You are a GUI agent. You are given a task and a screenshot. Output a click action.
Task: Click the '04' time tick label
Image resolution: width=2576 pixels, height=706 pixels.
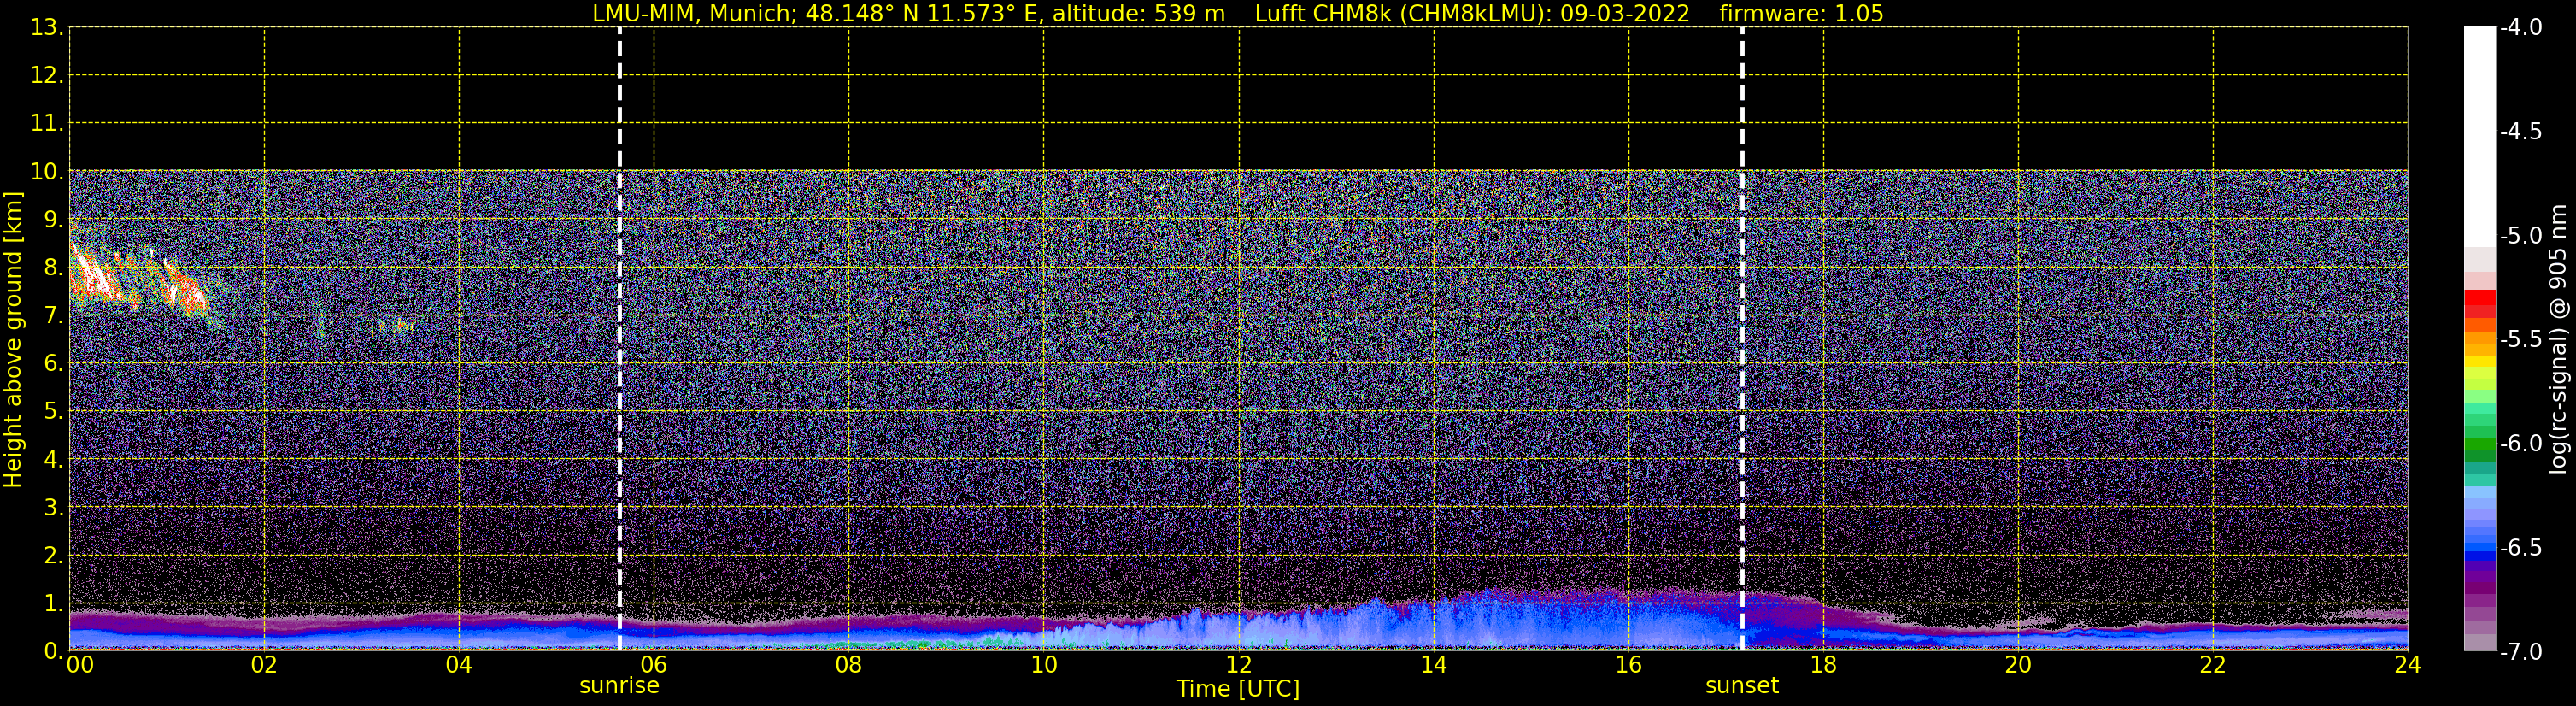pos(459,665)
